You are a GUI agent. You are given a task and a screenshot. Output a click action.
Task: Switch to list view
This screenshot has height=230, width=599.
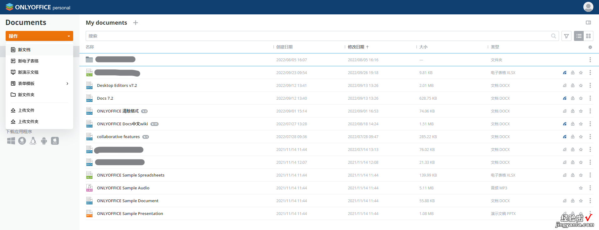(x=579, y=36)
